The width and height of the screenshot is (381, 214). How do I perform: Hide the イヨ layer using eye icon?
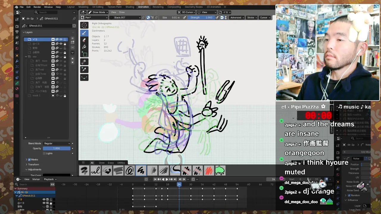coord(61,39)
